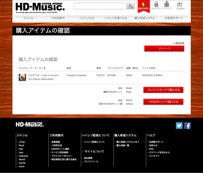Open the Classical genre footer link
The width and height of the screenshot is (203, 173).
(x=23, y=156)
